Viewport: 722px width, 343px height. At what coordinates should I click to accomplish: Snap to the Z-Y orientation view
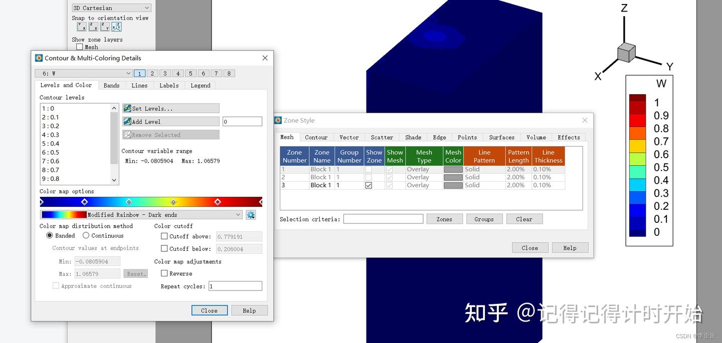(105, 27)
